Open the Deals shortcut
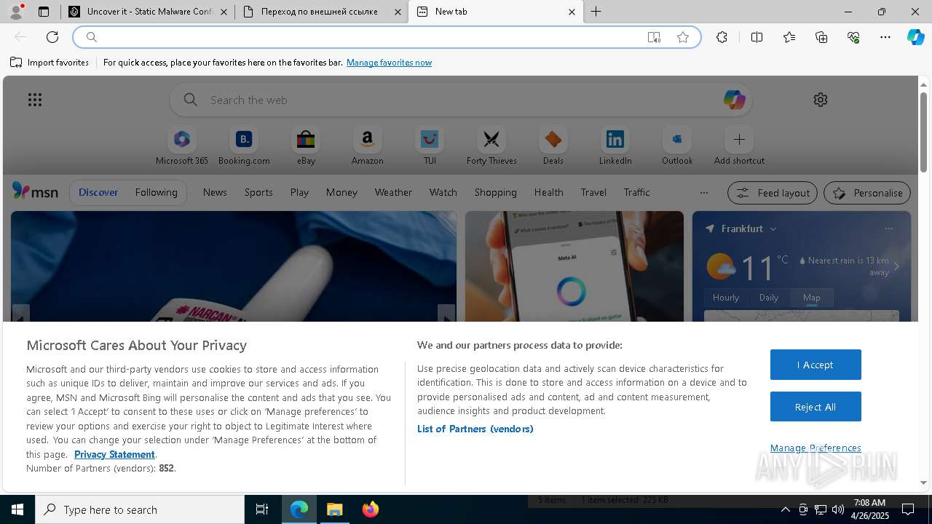Screen dimensions: 932x524 553,146
